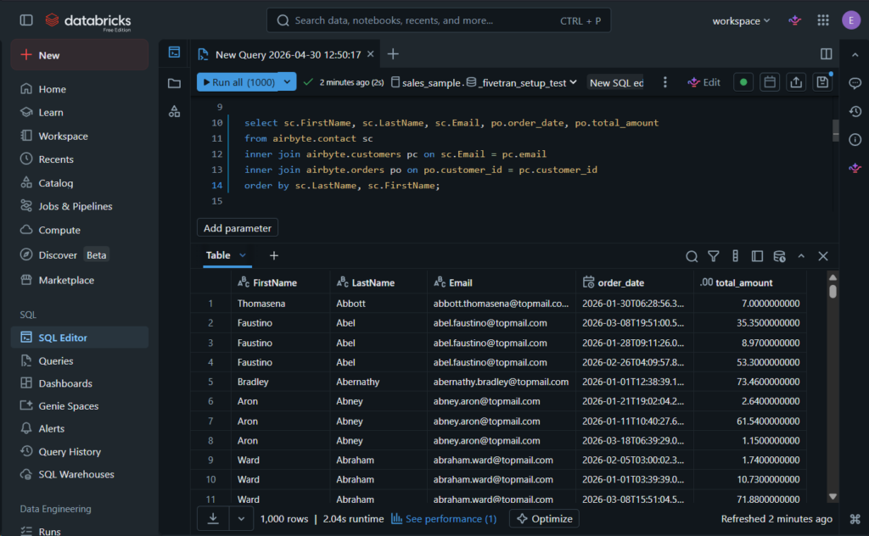Open the folder browser icon beside editor
Image resolution: width=869 pixels, height=536 pixels.
point(174,83)
